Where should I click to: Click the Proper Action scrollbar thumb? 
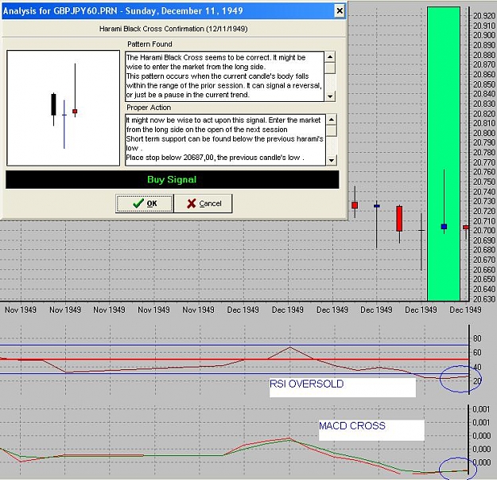(x=332, y=131)
